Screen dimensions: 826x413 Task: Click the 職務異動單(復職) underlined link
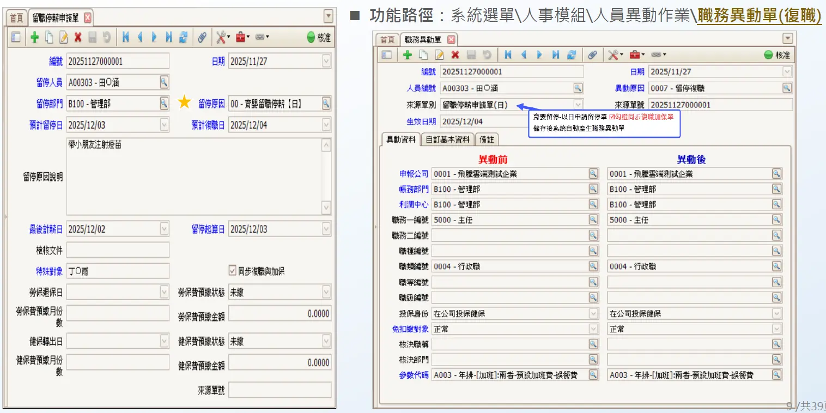tap(759, 16)
